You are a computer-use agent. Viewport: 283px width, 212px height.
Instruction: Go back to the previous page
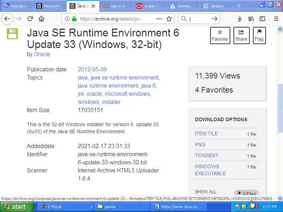tap(7, 19)
